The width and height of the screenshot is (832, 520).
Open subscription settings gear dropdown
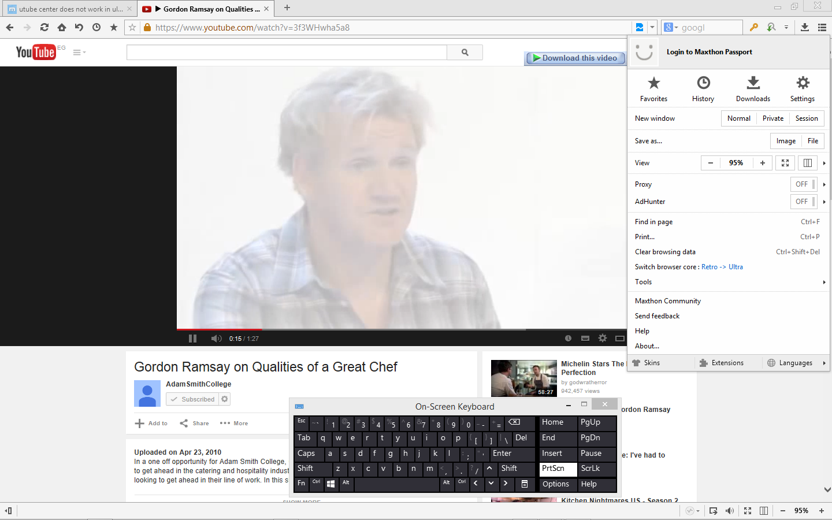[225, 399]
